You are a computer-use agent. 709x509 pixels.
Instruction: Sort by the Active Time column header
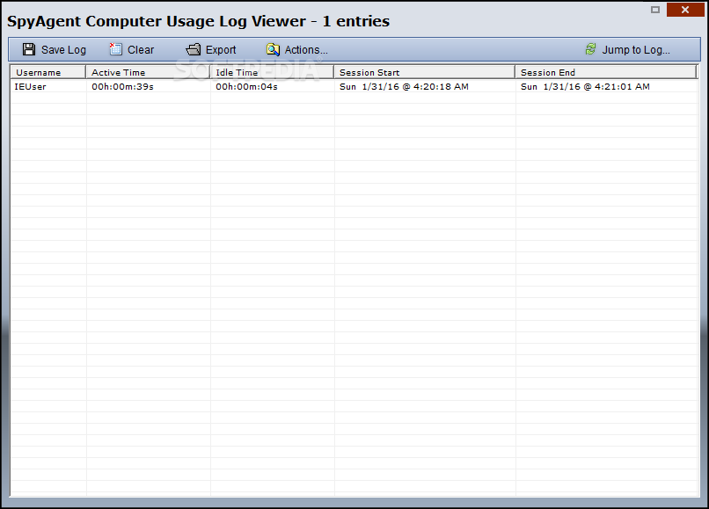coord(148,72)
